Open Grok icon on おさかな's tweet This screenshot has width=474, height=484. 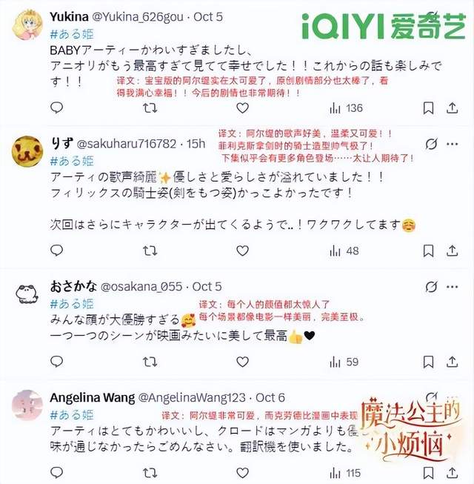(431, 286)
